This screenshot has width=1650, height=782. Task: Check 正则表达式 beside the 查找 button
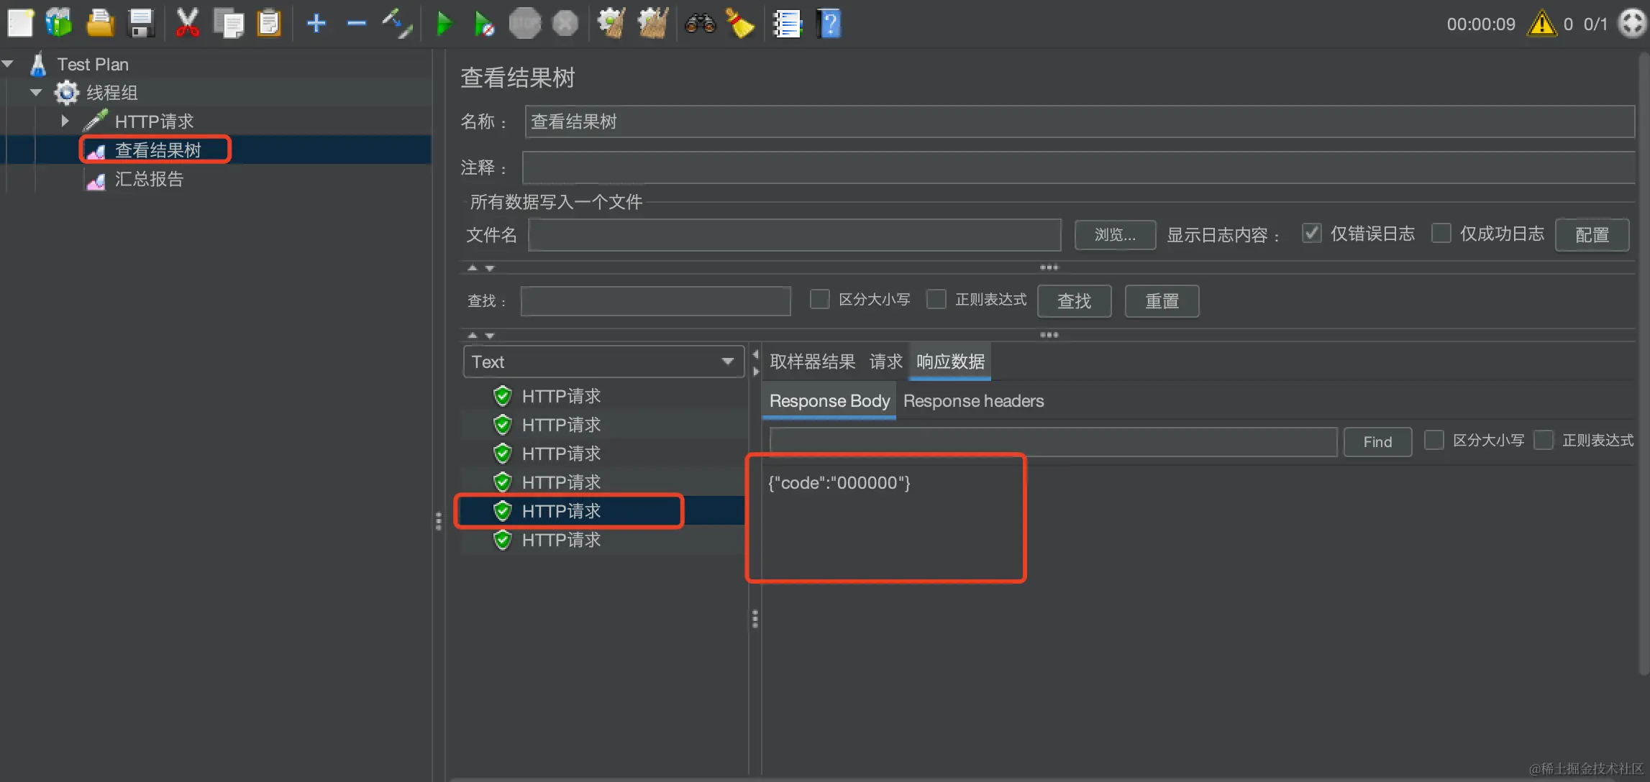[x=936, y=299]
